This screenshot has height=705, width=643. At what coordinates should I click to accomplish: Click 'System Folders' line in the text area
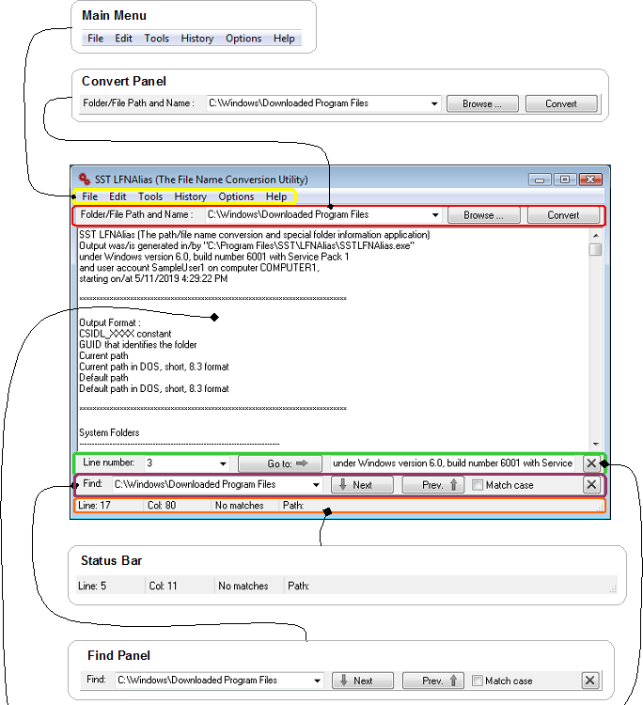pyautogui.click(x=109, y=432)
